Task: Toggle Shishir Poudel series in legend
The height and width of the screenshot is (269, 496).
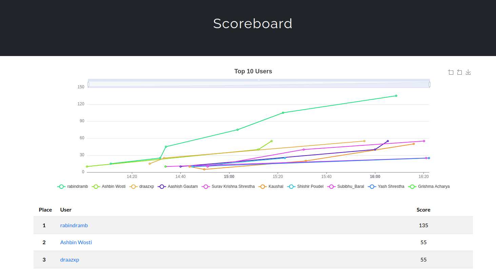Action: pos(305,186)
